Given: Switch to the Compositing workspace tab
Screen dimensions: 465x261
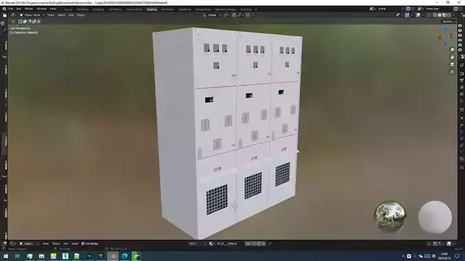Looking at the screenshot, I should (203, 10).
